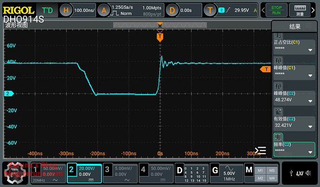Open the 测量 measurement menu icon

point(300,10)
